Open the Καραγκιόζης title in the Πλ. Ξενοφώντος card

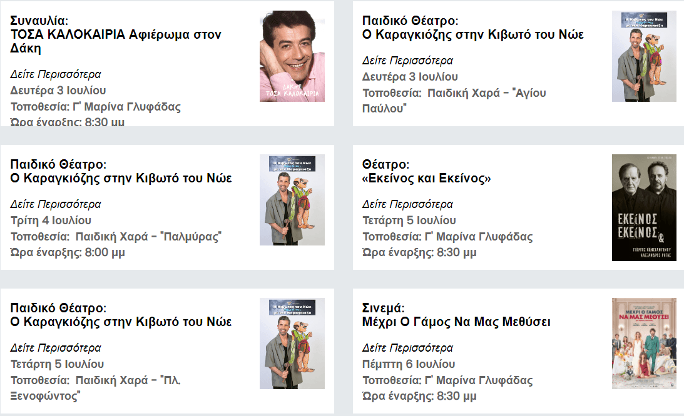pyautogui.click(x=121, y=322)
